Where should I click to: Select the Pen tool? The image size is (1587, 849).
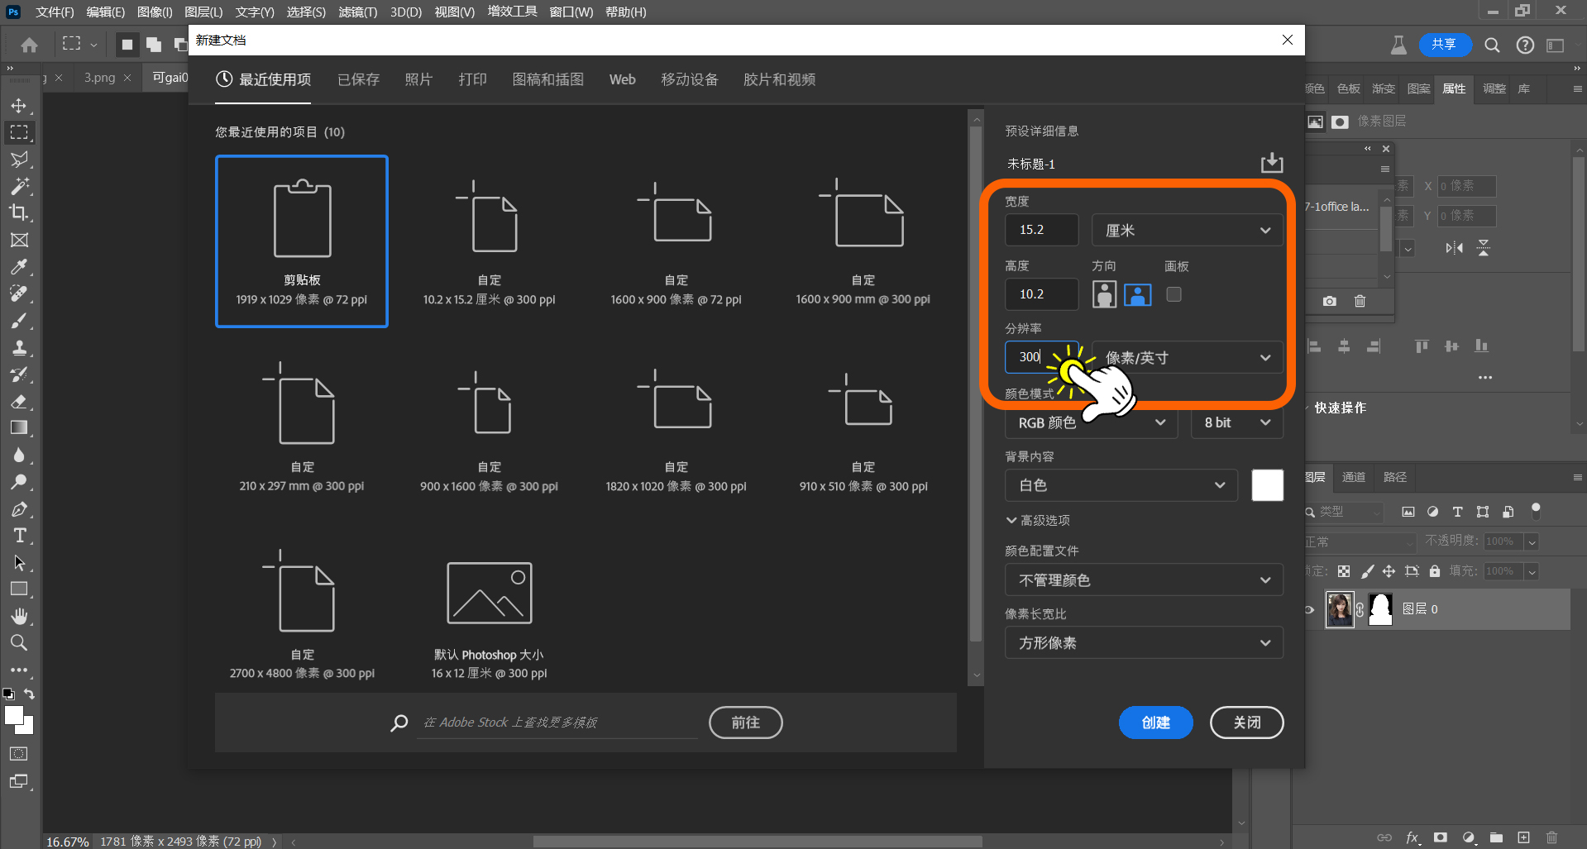pyautogui.click(x=19, y=508)
